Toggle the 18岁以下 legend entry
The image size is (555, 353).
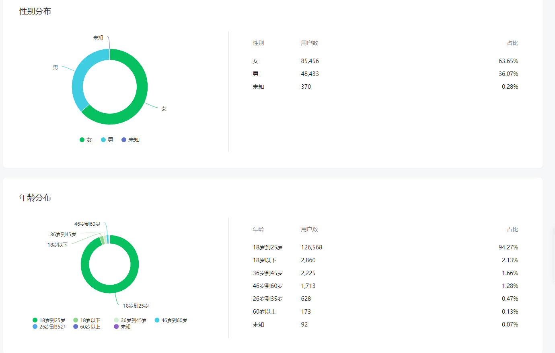click(x=86, y=320)
